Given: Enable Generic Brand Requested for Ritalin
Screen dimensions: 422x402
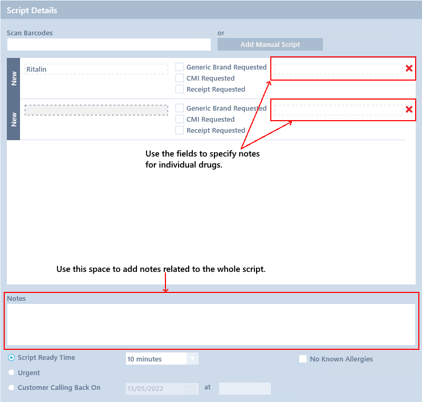Looking at the screenshot, I should tap(180, 67).
